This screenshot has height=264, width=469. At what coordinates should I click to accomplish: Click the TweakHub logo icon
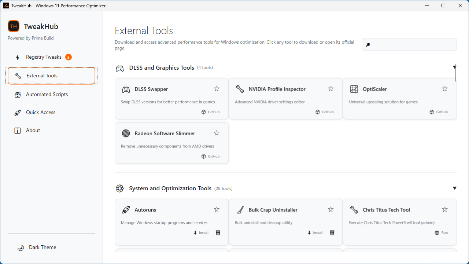tap(14, 26)
